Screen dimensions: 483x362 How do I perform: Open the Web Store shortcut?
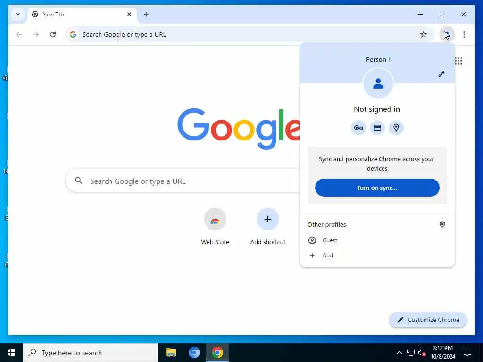[215, 227]
